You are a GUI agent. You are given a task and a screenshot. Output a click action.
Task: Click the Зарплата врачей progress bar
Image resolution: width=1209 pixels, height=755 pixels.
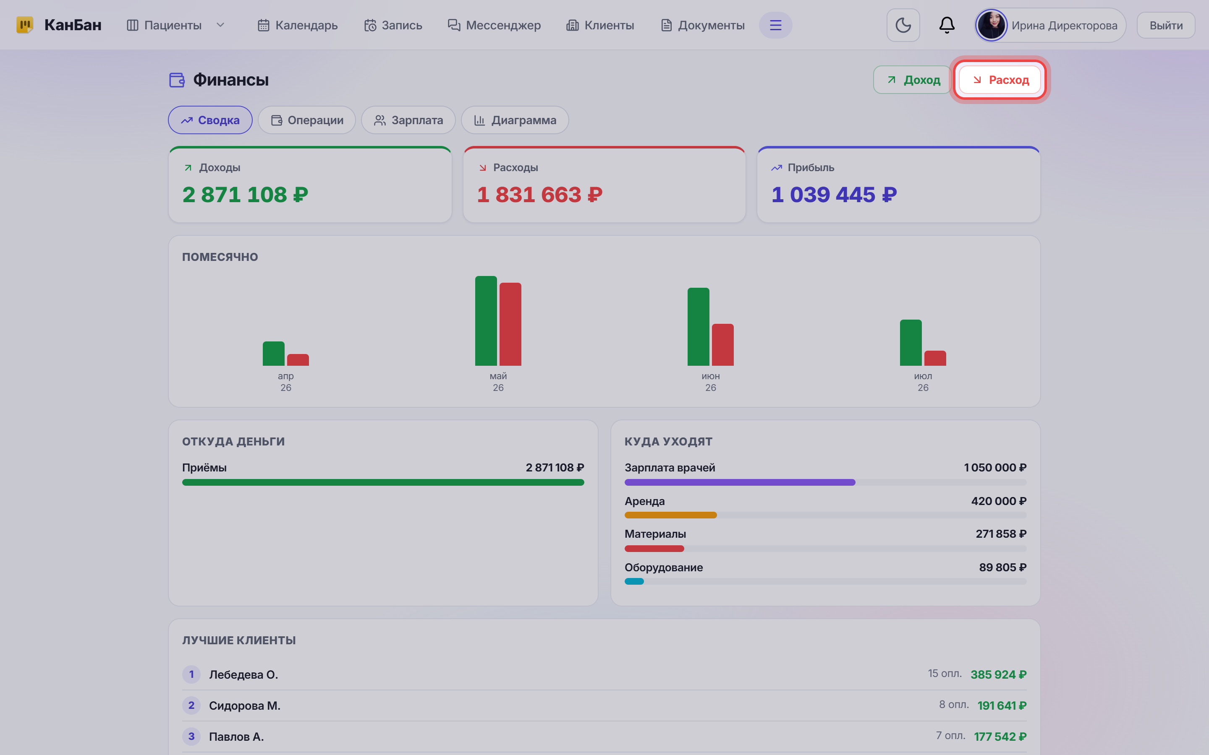coord(825,482)
